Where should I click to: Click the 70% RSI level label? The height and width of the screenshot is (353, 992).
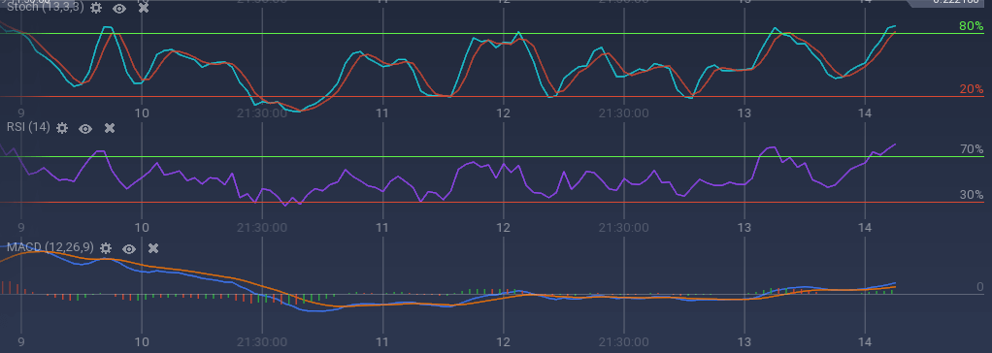click(971, 149)
